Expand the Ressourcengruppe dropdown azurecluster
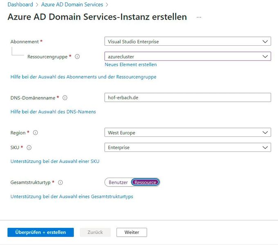 188,56
